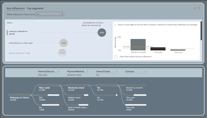Screen dimensions: 207x118
Task: Click the 61.03% Month-to-month value
Action: pyautogui.click(x=129, y=90)
